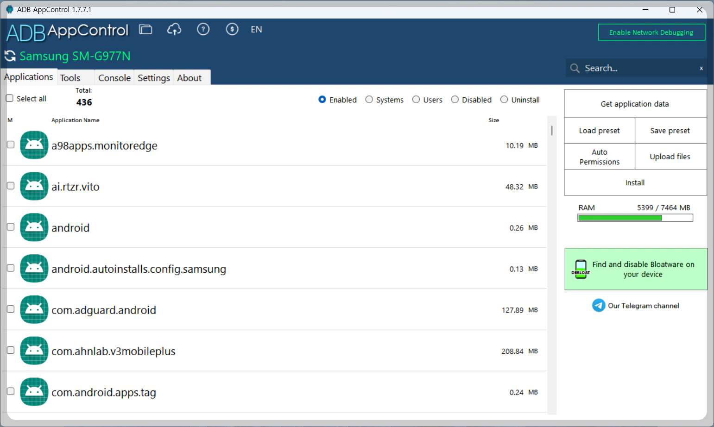714x427 pixels.
Task: Click the com.android.apps.tag app icon
Action: [34, 392]
